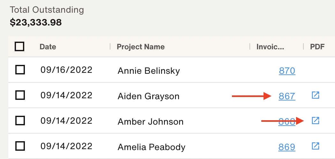Screen dimensions: 335x159
Task: Open invoice 868 link for Amber Johnson
Action: (x=287, y=121)
